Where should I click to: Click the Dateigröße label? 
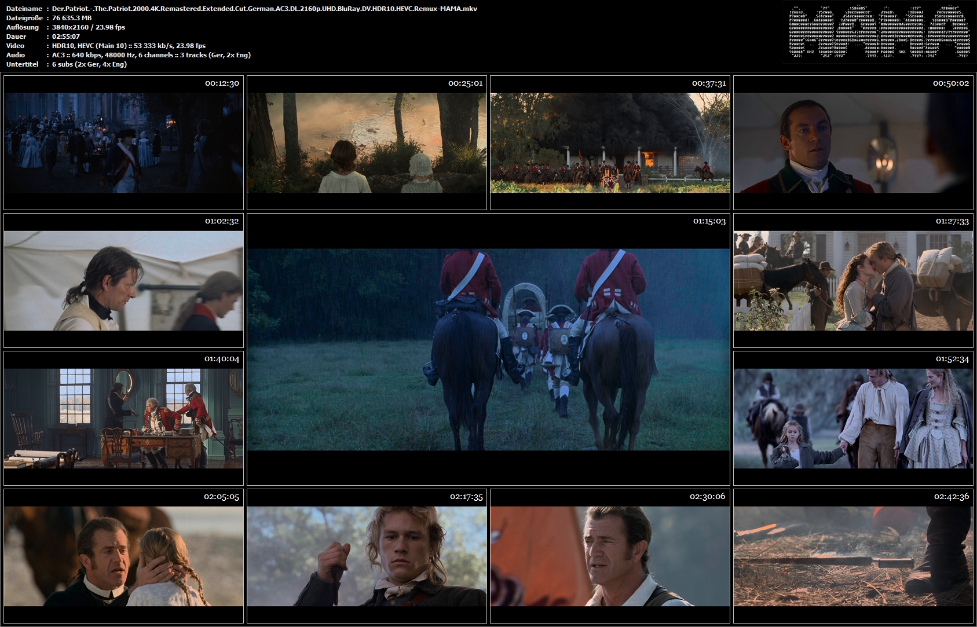click(x=24, y=18)
